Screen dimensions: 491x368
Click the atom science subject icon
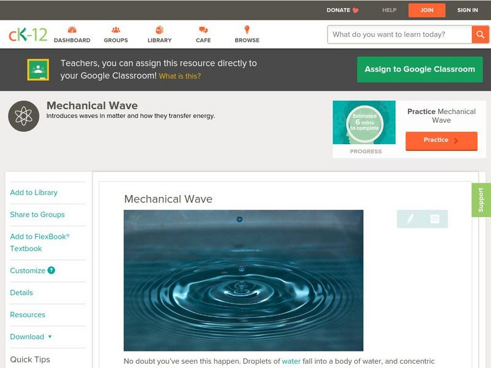[24, 116]
